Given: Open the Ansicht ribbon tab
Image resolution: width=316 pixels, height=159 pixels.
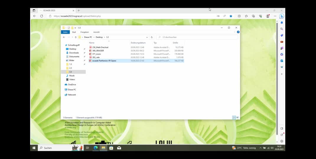Looking at the screenshot, I should [96, 32].
